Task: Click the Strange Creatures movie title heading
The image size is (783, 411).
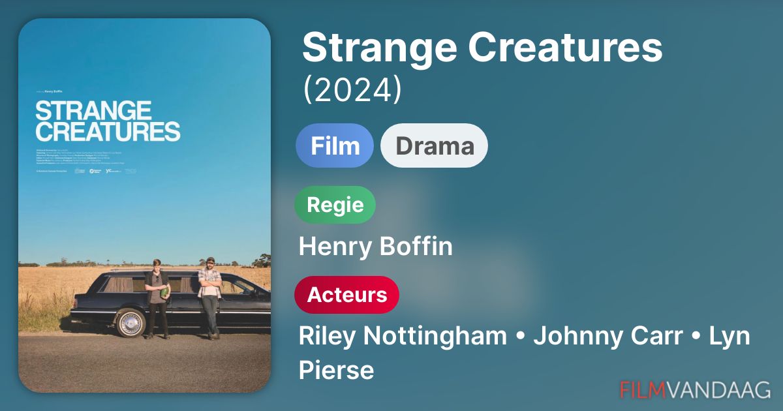Action: (x=482, y=47)
